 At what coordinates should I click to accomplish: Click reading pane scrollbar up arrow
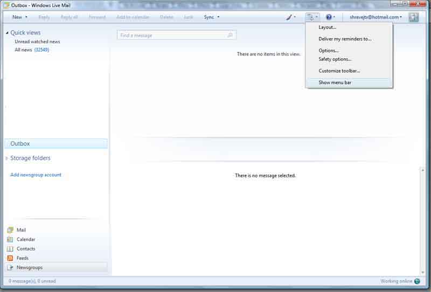(x=423, y=170)
